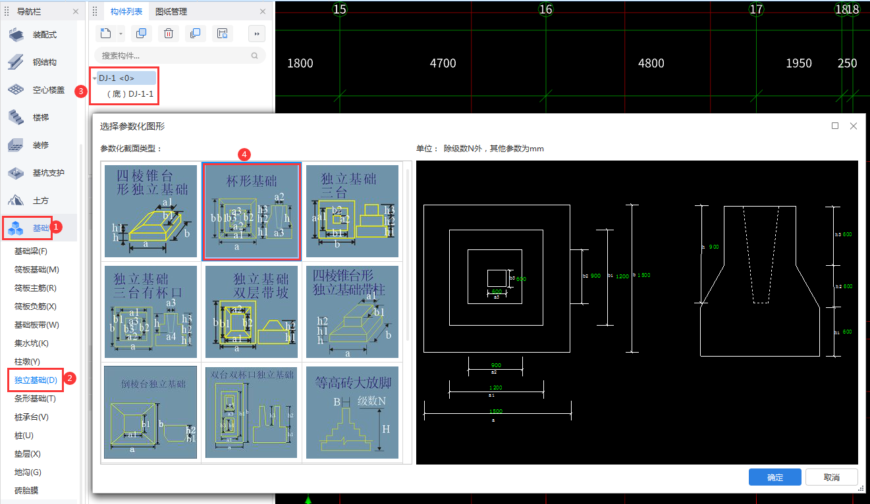Expand more toolbar options with double-arrow button
870x504 pixels.
tap(257, 34)
